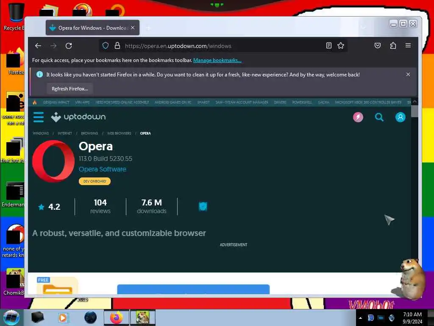434x326 pixels.
Task: Close the Opera for Windows tab
Action: pos(133,28)
